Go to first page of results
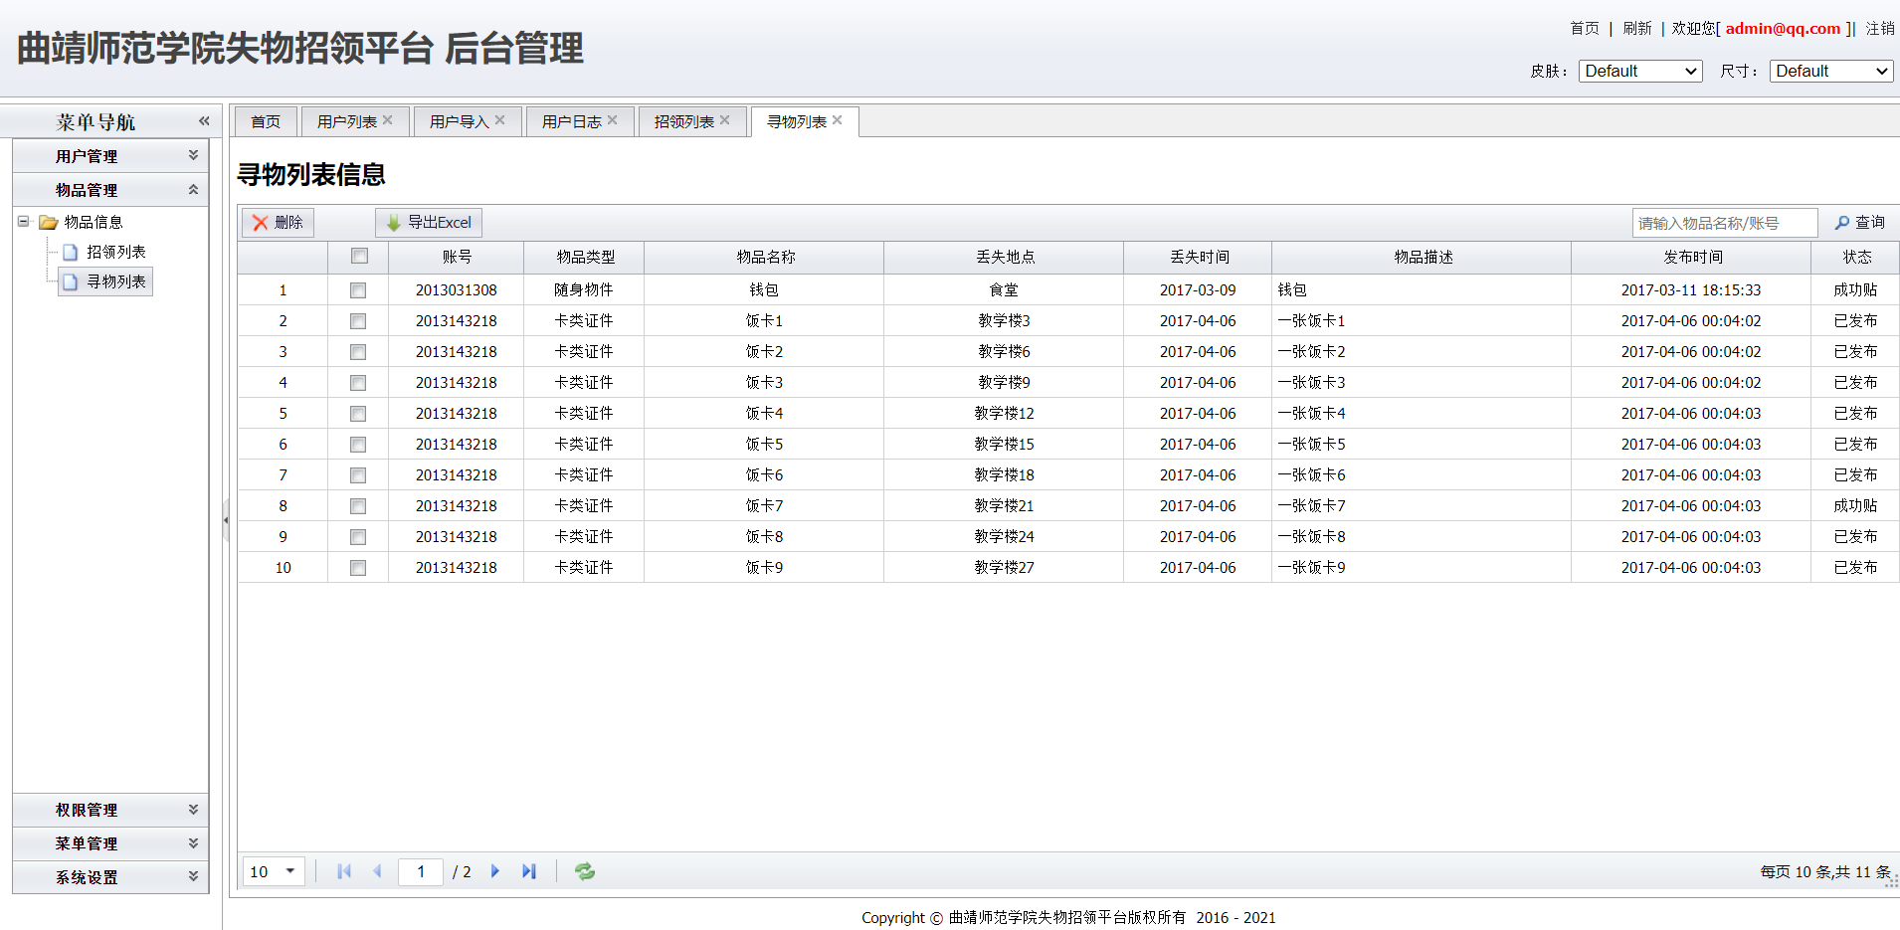 (x=344, y=871)
